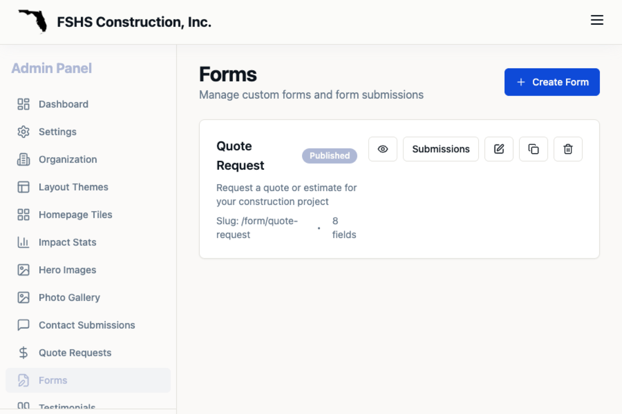View Submissions for Quote Request

(440, 149)
